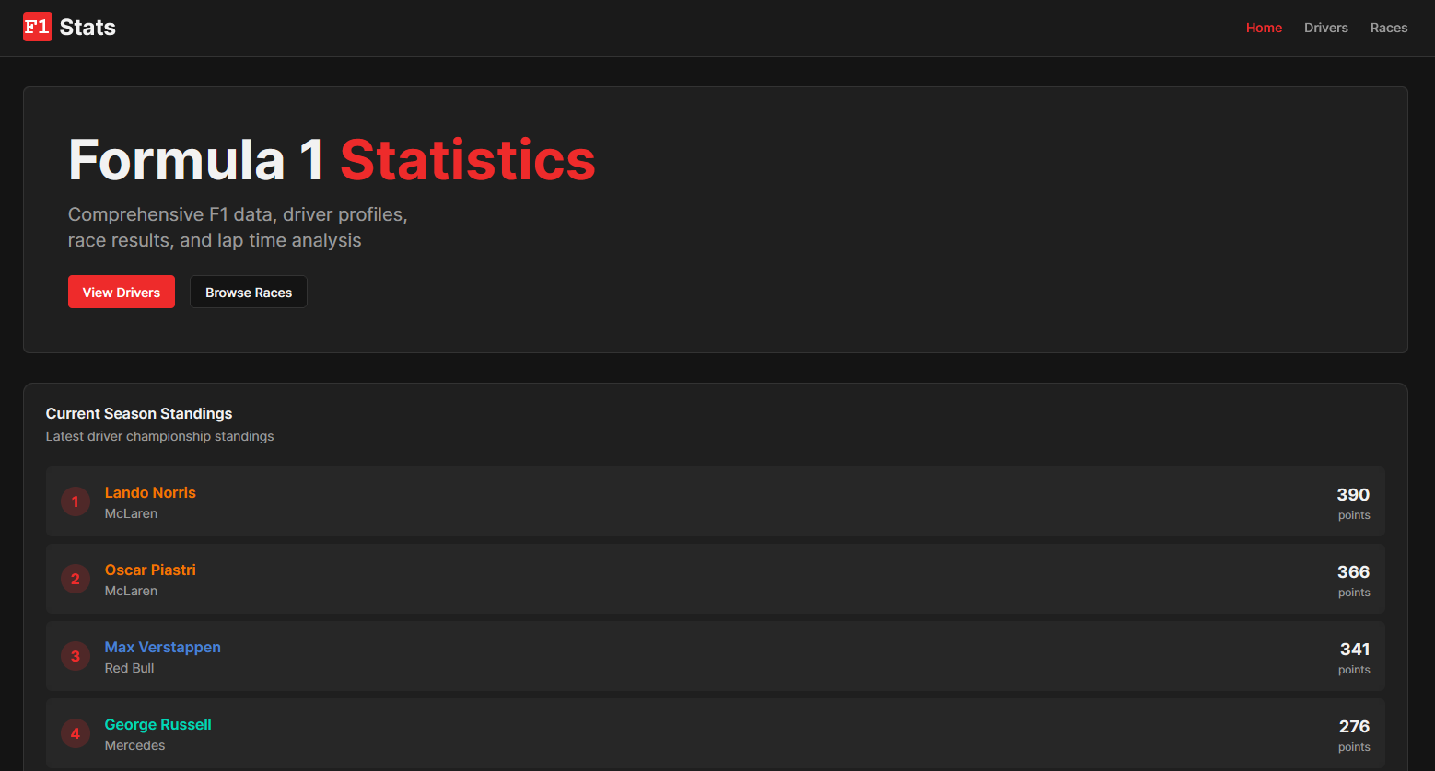
Task: Click George Russell's 276 points value
Action: coord(1354,727)
